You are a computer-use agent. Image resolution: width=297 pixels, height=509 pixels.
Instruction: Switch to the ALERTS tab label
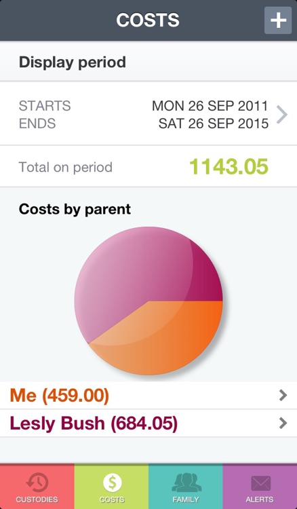pos(260,499)
